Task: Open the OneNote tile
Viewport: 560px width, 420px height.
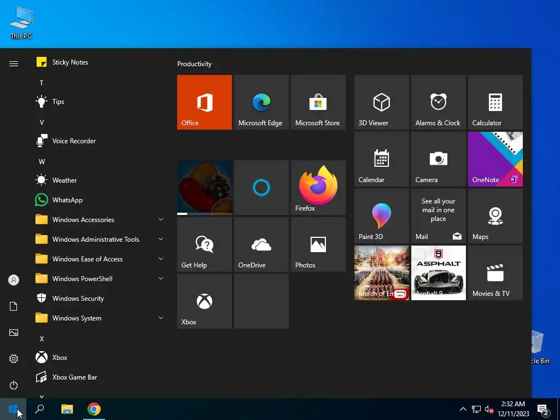Action: (495, 159)
